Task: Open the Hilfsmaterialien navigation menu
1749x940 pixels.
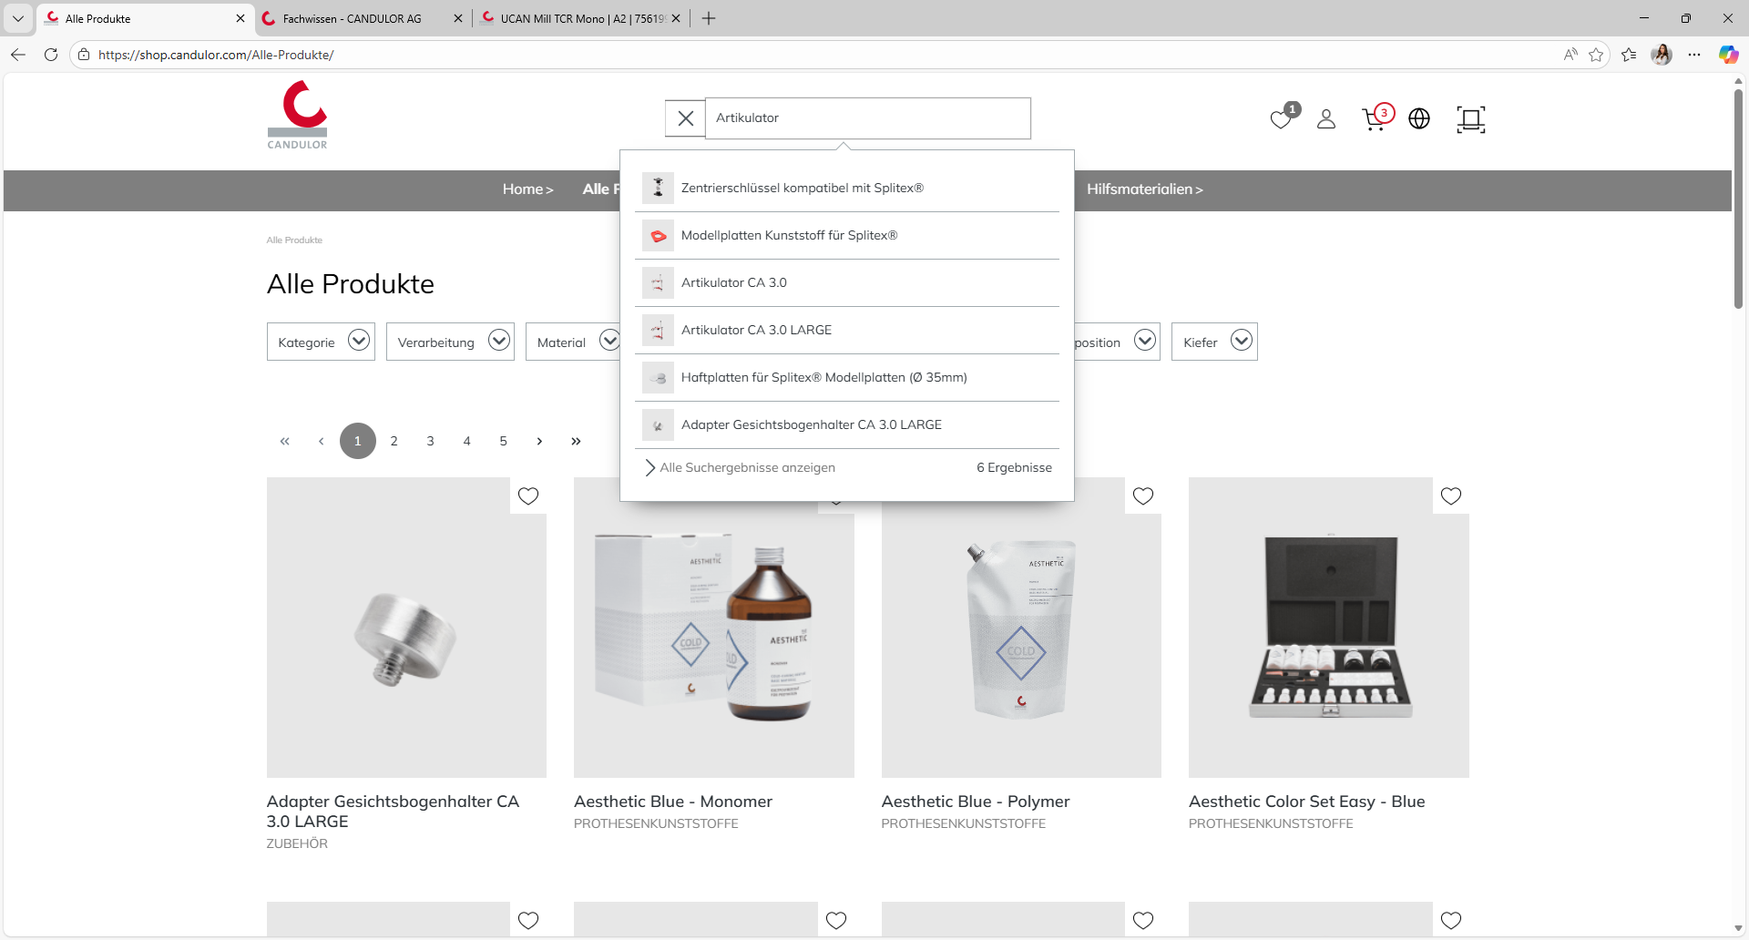Action: point(1144,189)
